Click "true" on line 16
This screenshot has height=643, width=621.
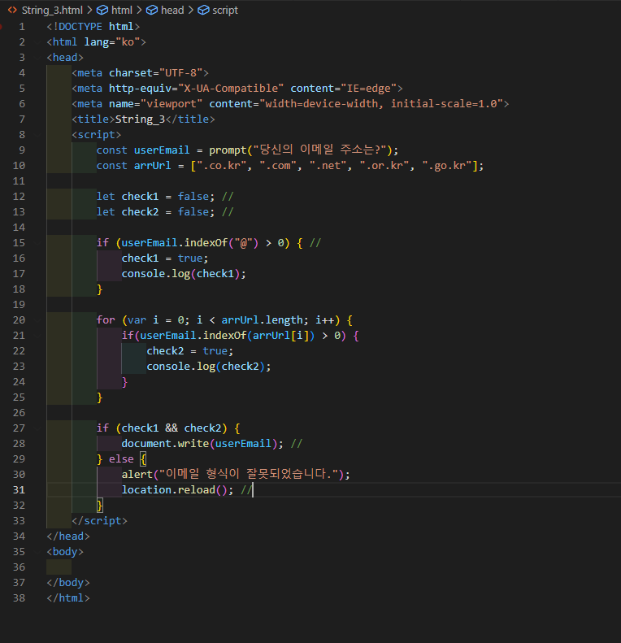pyautogui.click(x=190, y=259)
